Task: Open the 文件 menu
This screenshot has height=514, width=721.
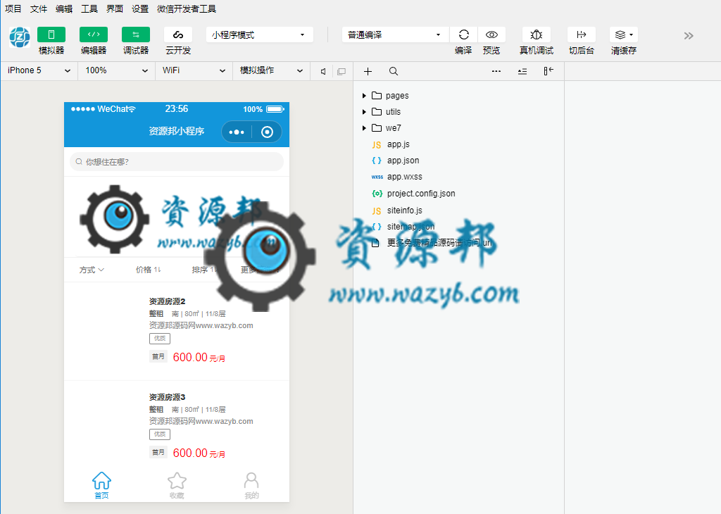Action: coord(39,8)
